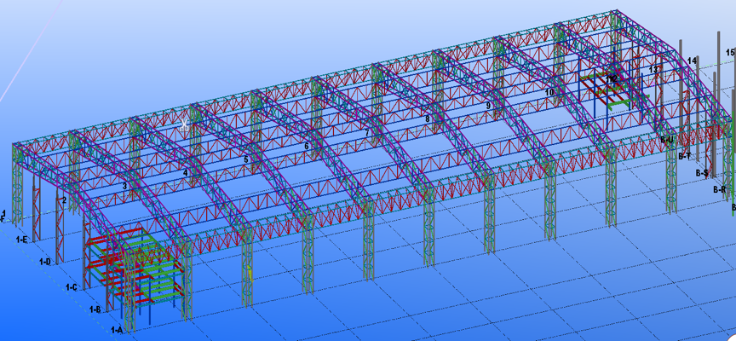Image resolution: width=736 pixels, height=341 pixels.
Task: Pick grid number 8 label
Action: (428, 119)
